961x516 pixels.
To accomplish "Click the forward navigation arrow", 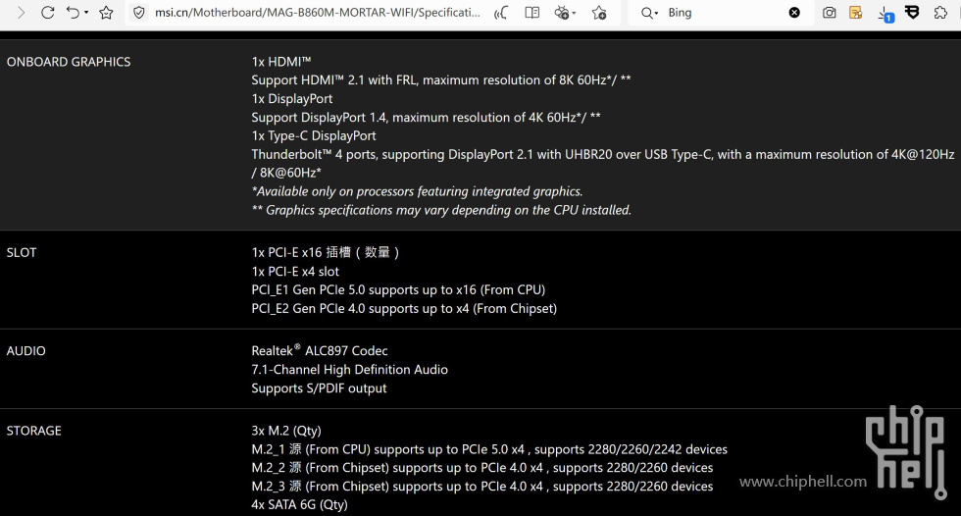I will tap(20, 13).
